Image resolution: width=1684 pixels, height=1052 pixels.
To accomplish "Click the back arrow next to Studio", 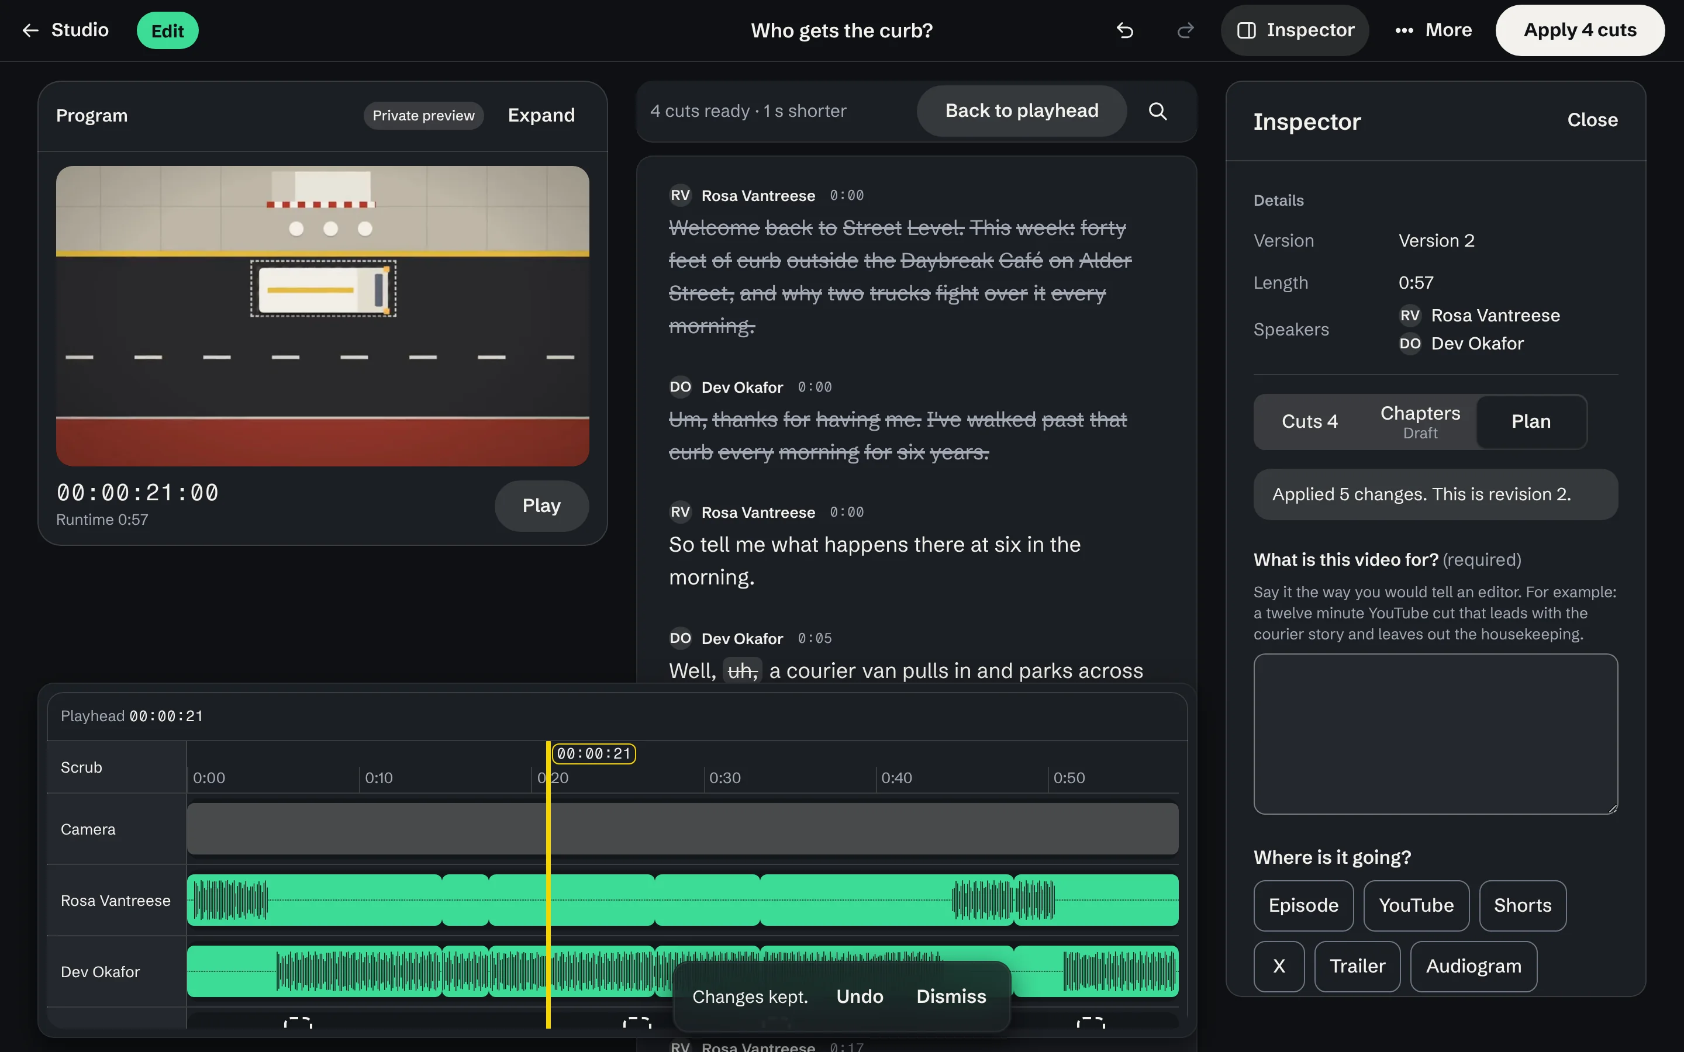I will click(30, 30).
